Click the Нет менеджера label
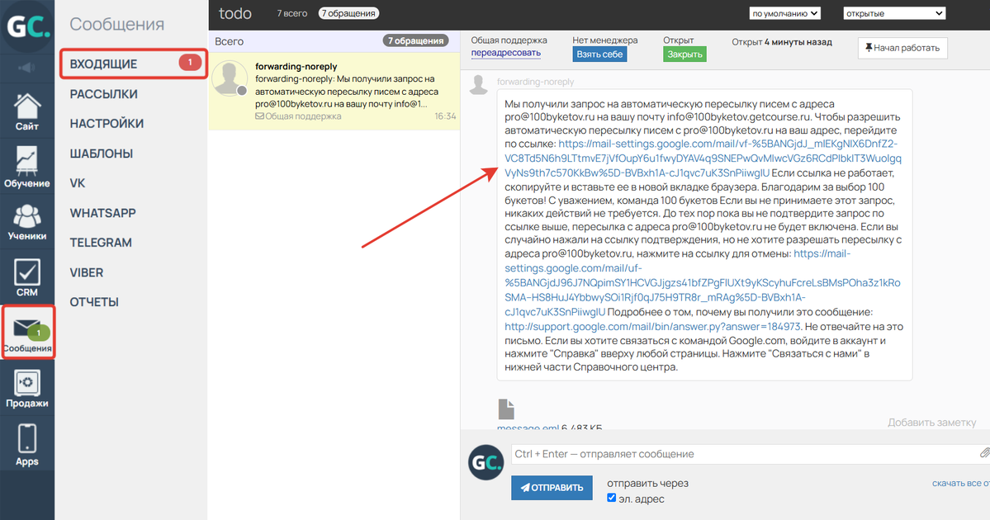The width and height of the screenshot is (990, 520). pos(605,40)
